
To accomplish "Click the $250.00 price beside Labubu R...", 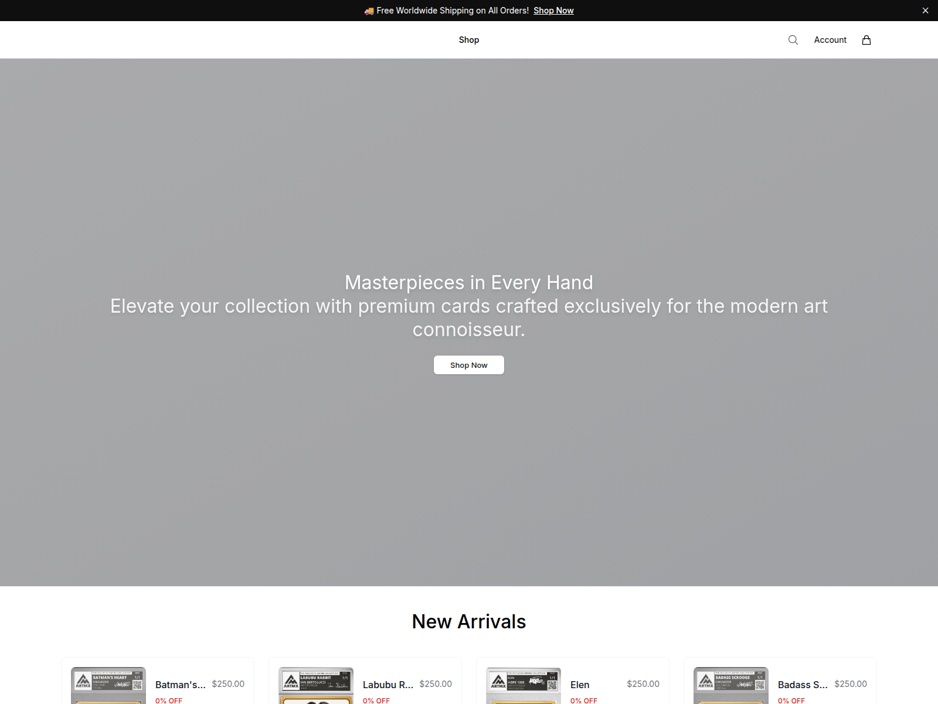I will click(x=436, y=684).
